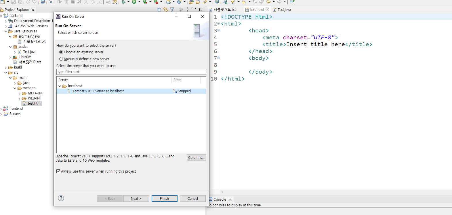Toggle Always use this server checkbox
452x215 pixels.
click(x=58, y=171)
